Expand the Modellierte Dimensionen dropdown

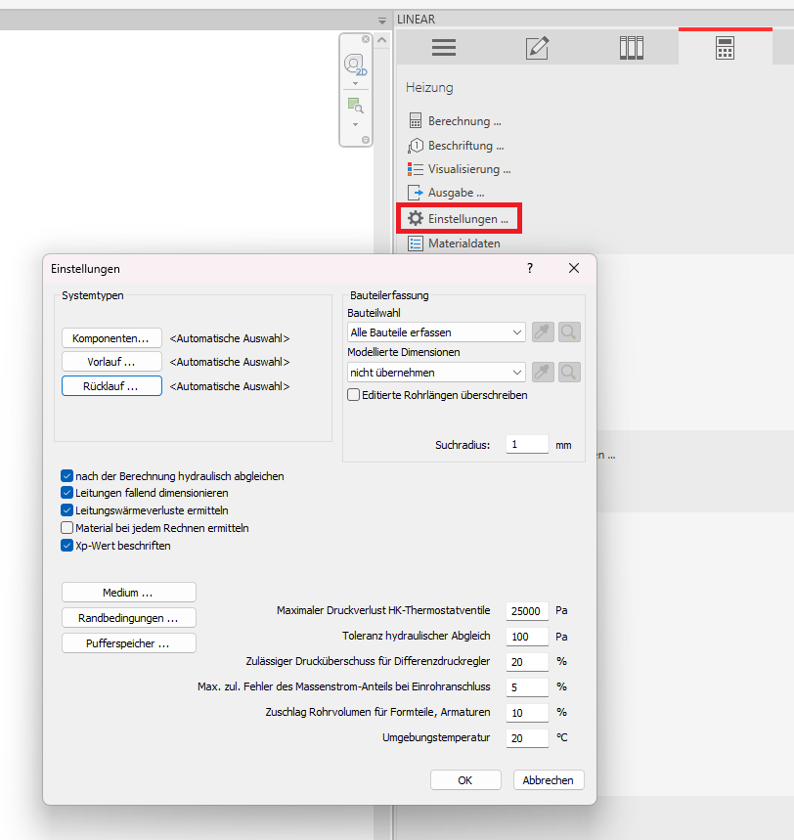tap(436, 373)
